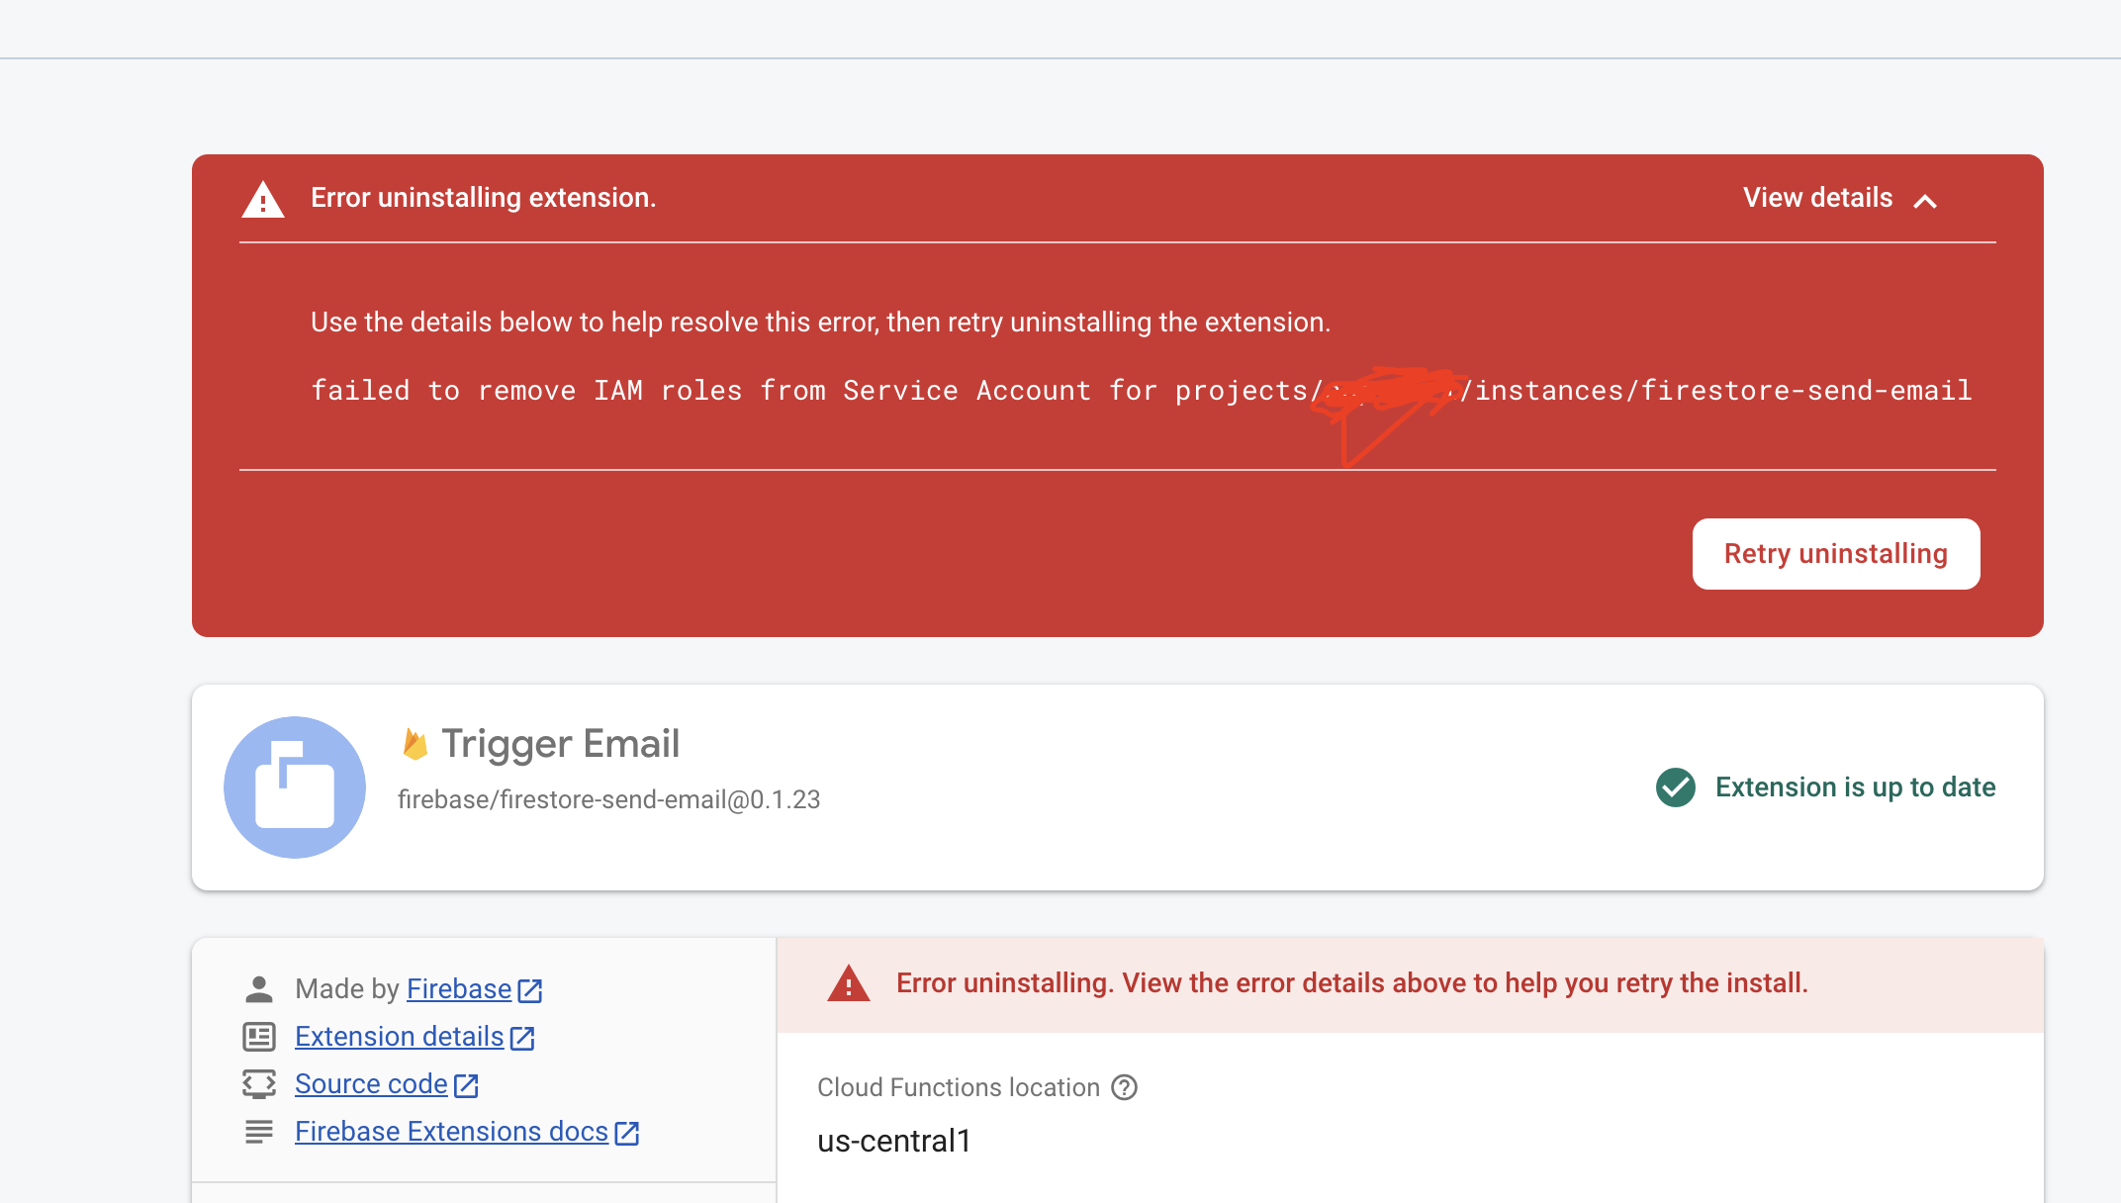Viewport: 2121px width, 1203px height.
Task: Click Retry uninstalling
Action: point(1835,554)
